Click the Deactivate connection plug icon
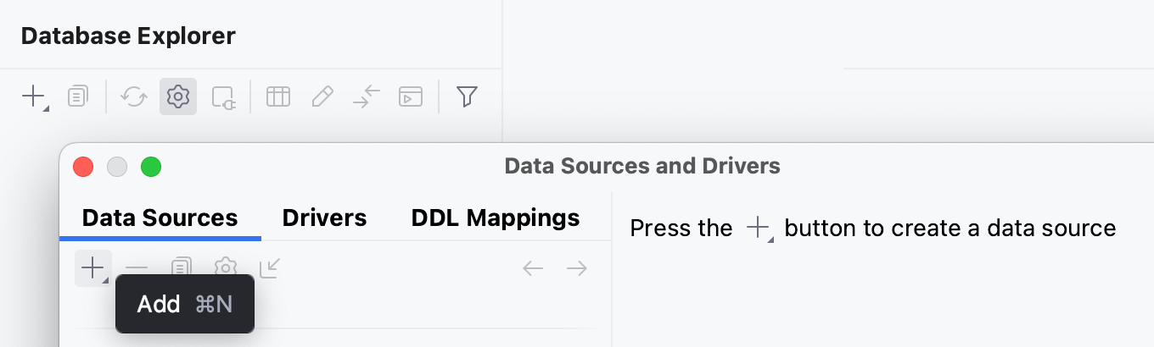 click(223, 97)
